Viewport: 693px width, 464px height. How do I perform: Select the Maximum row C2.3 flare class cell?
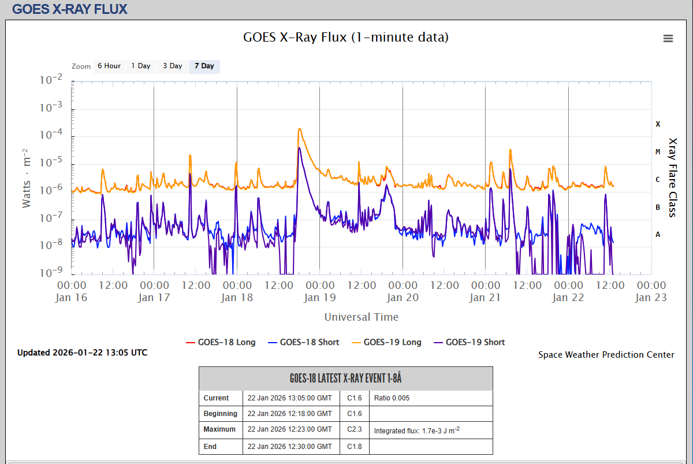coord(354,429)
